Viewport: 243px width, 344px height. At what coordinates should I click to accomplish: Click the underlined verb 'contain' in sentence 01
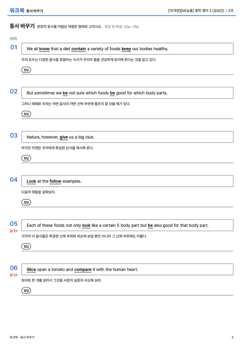(x=79, y=49)
